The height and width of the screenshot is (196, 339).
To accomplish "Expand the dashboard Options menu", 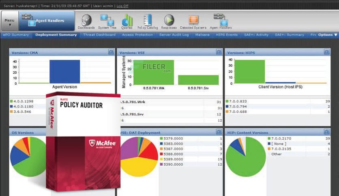I will [327, 35].
